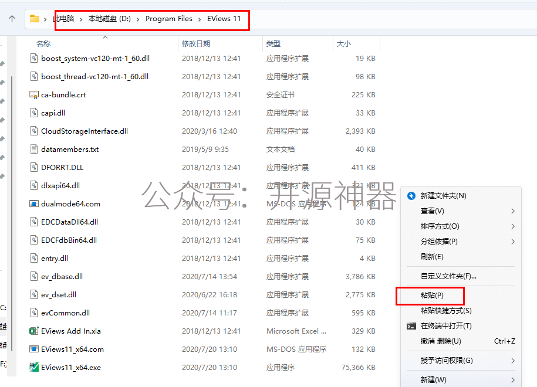Click the navigation pane vertical scrollbar
The height and width of the screenshot is (387, 537).
click(x=12, y=213)
